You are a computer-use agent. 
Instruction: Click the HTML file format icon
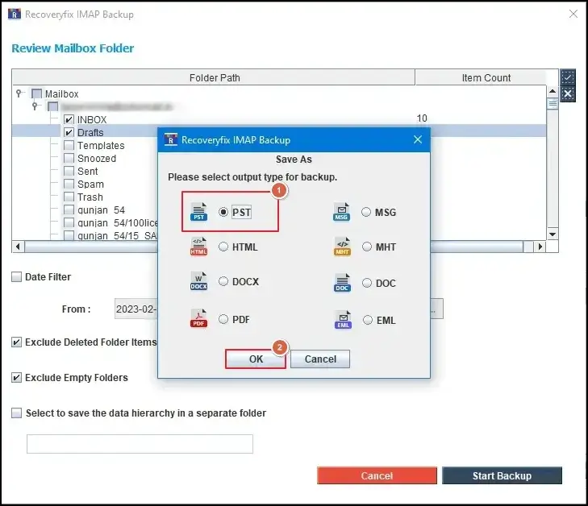pyautogui.click(x=198, y=247)
